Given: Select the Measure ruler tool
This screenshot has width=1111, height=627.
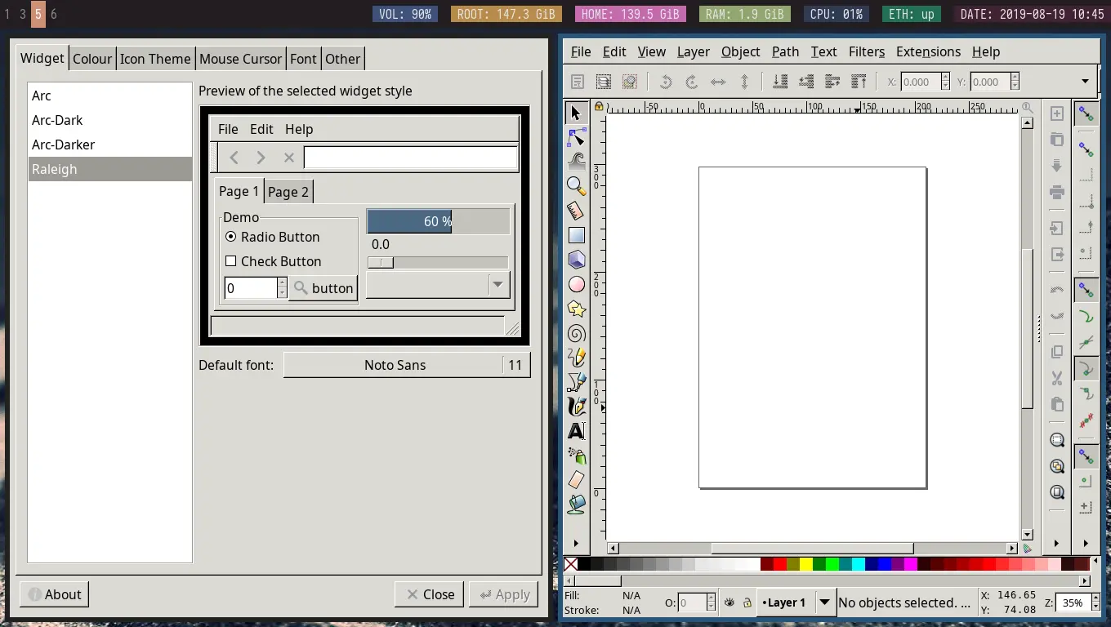Looking at the screenshot, I should pyautogui.click(x=577, y=211).
